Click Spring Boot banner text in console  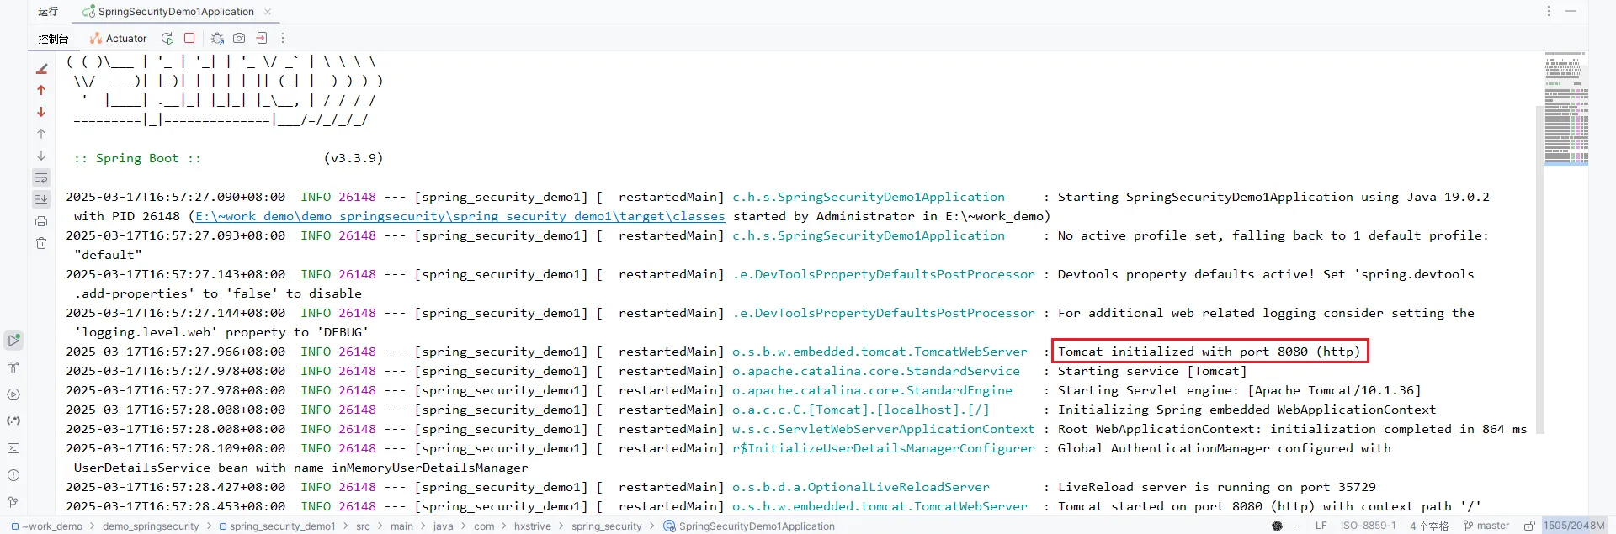coord(137,158)
